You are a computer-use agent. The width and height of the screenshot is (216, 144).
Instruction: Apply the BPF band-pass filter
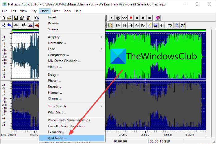click(x=118, y=26)
